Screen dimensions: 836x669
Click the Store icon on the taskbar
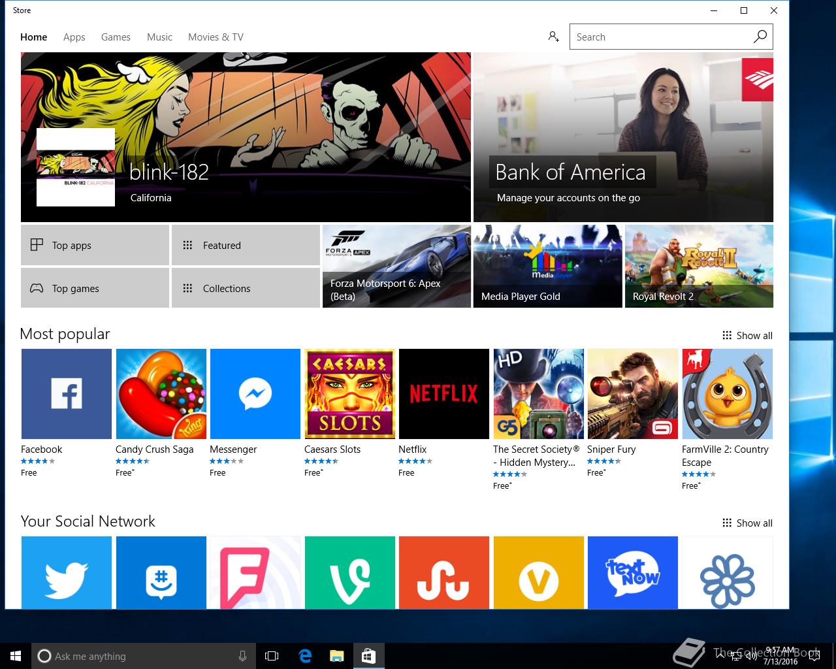pos(368,656)
